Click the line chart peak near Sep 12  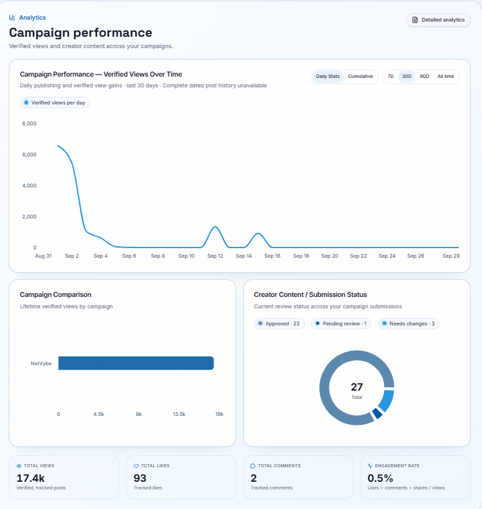click(215, 227)
